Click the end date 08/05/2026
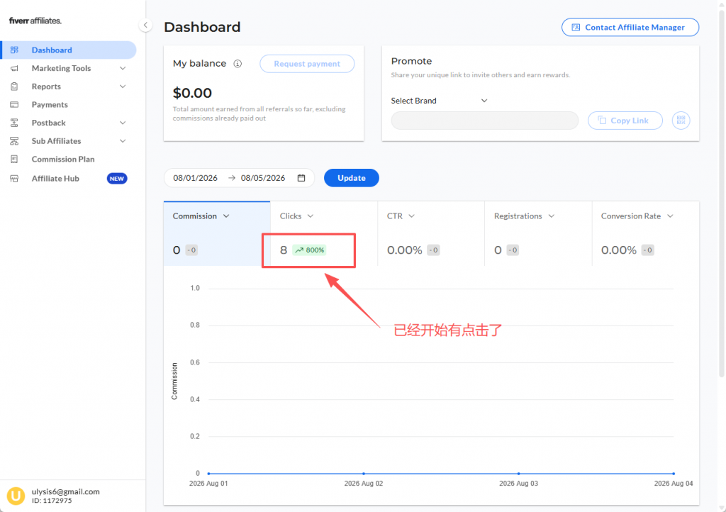Image resolution: width=726 pixels, height=512 pixels. [x=263, y=178]
